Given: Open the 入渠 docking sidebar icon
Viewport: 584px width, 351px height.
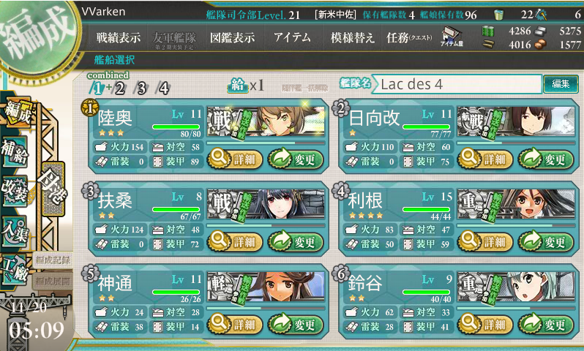Looking at the screenshot, I should click(x=15, y=232).
